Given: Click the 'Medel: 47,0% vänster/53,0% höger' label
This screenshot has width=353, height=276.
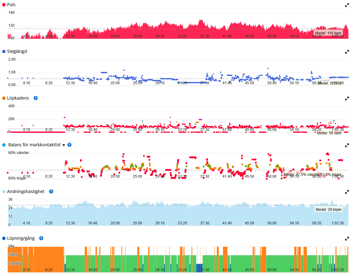Looking at the screenshot, I should pos(312,174).
